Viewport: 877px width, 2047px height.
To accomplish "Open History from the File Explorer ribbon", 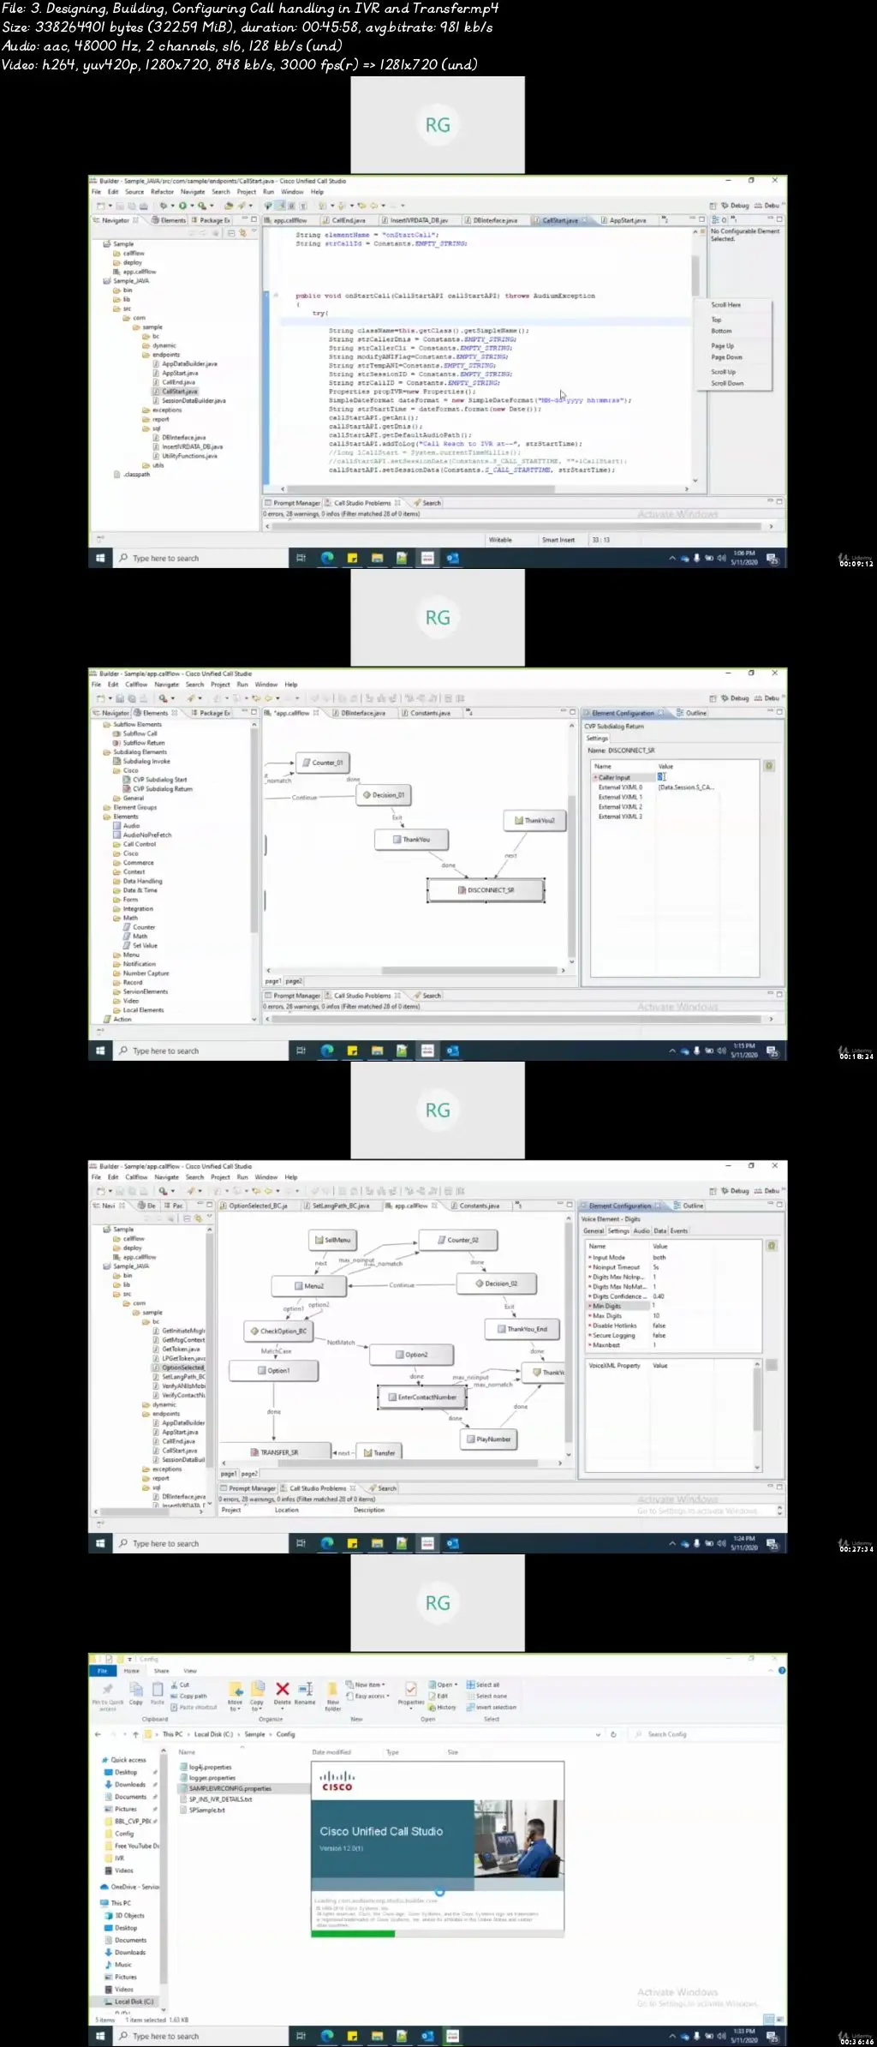I will pos(443,1708).
